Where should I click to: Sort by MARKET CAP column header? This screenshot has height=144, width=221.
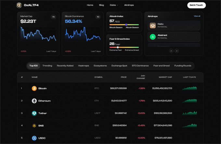click(165, 77)
